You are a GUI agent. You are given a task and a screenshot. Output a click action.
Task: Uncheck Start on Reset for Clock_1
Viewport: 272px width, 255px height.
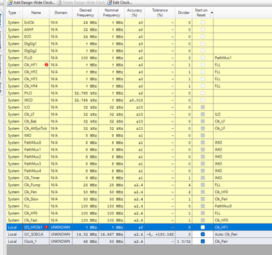203,241
